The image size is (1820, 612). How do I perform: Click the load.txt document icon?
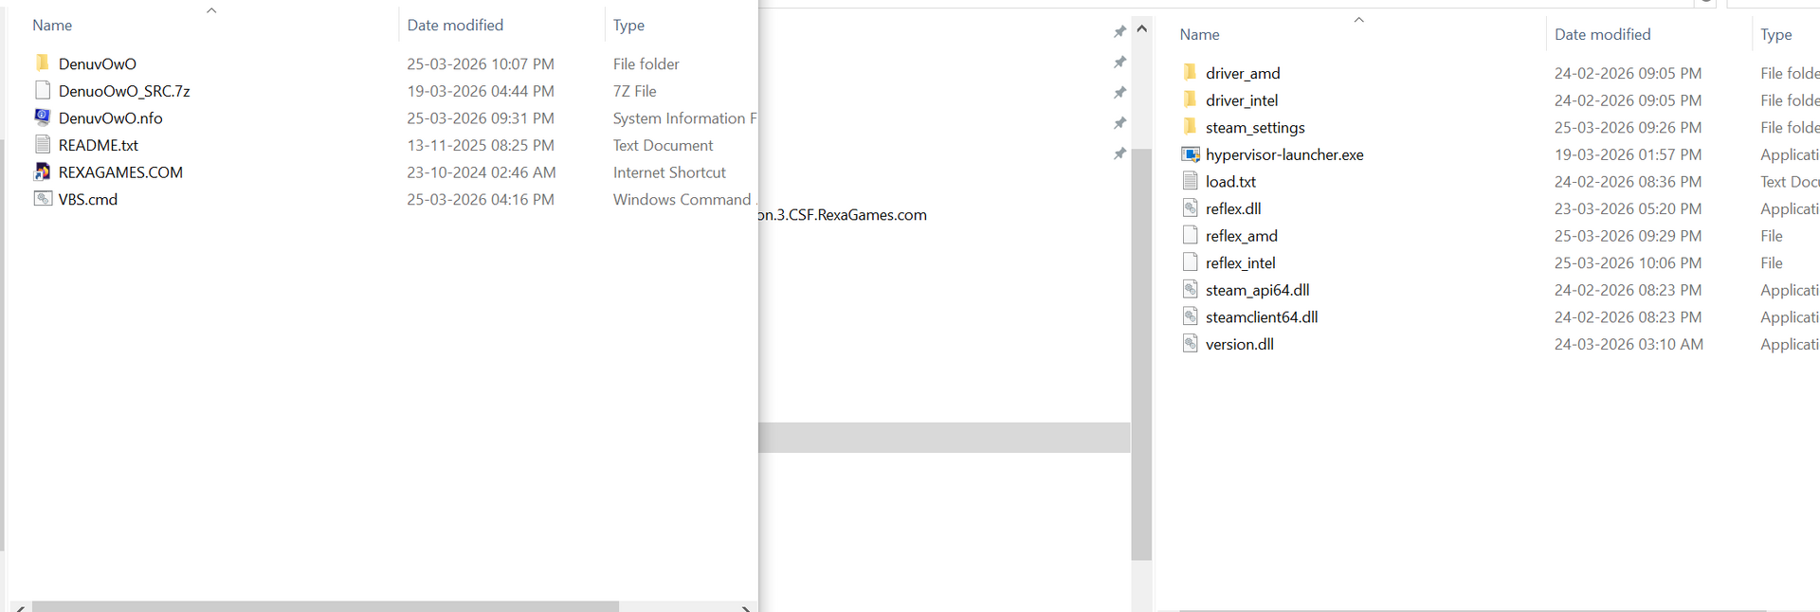click(x=1190, y=181)
